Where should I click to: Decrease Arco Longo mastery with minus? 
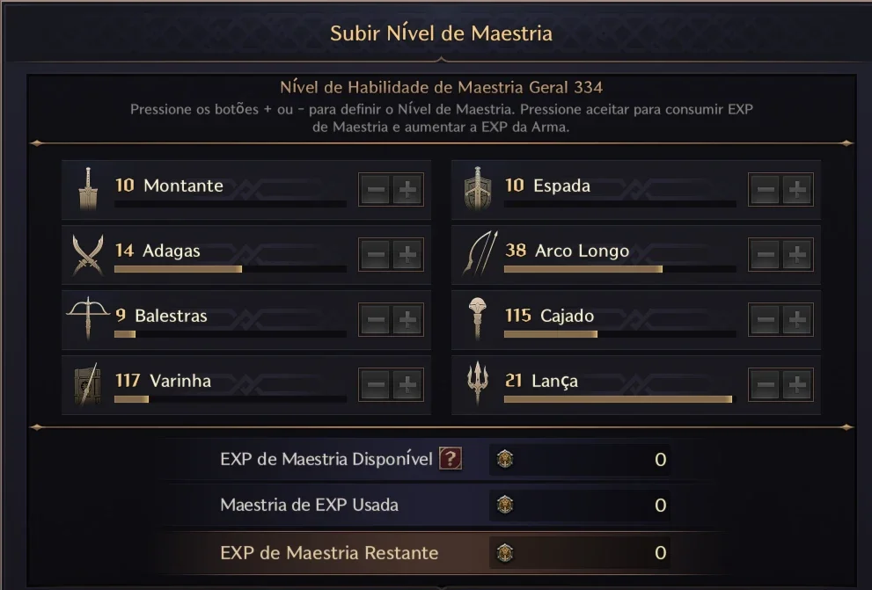(766, 255)
